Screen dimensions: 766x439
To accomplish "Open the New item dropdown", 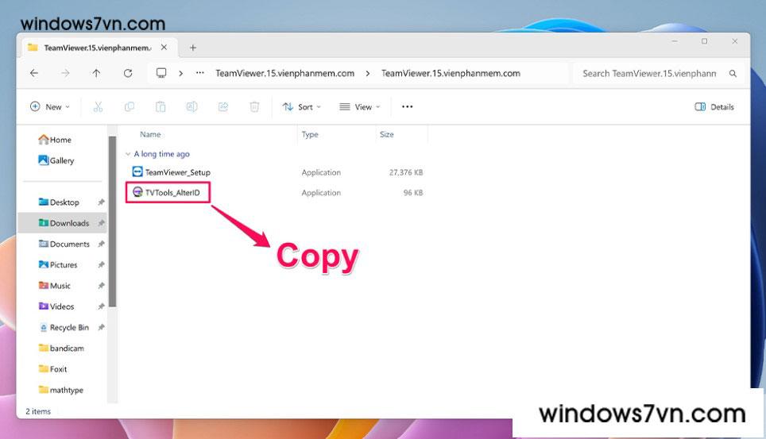I will coord(49,107).
